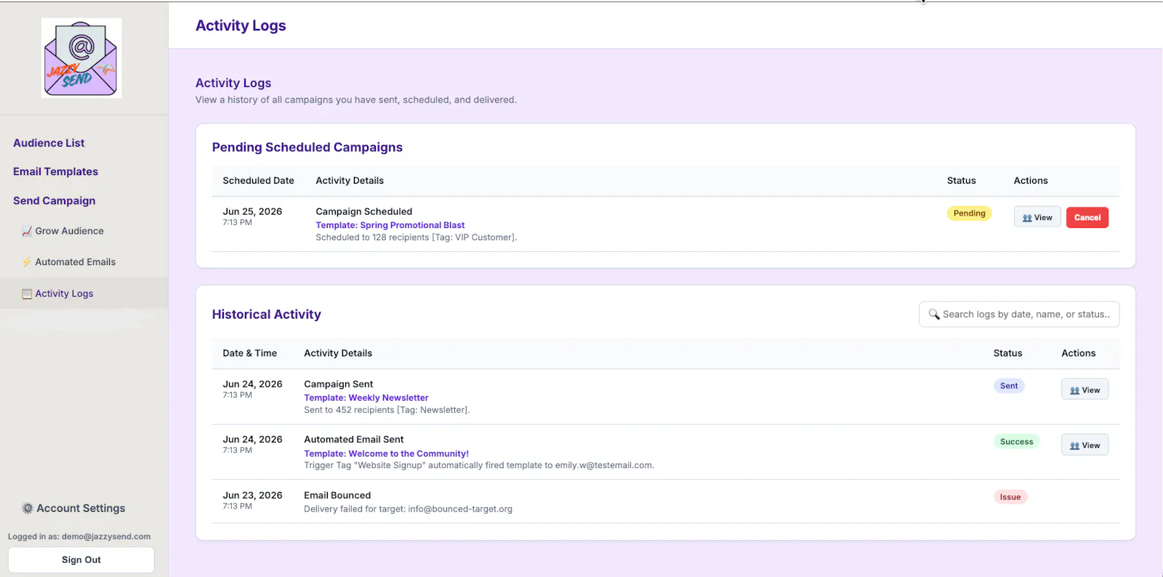Click the Automated Emails lightning icon

pyautogui.click(x=27, y=262)
